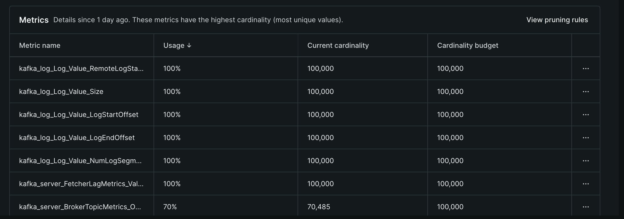Click the 70% usage value for BrokerTopicMetrics
624x219 pixels.
coord(169,207)
